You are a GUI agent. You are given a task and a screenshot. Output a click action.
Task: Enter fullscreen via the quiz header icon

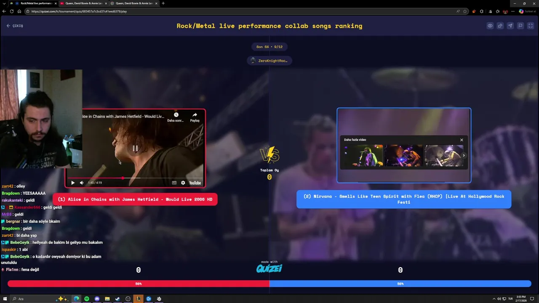531,26
